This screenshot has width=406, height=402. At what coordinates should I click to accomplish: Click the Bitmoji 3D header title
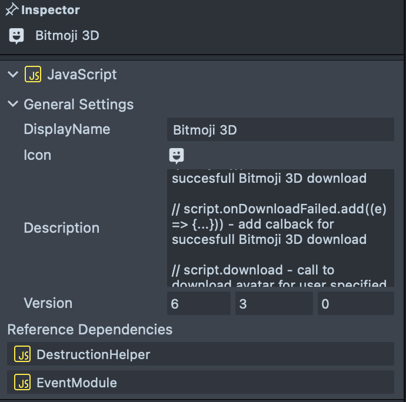[x=67, y=36]
